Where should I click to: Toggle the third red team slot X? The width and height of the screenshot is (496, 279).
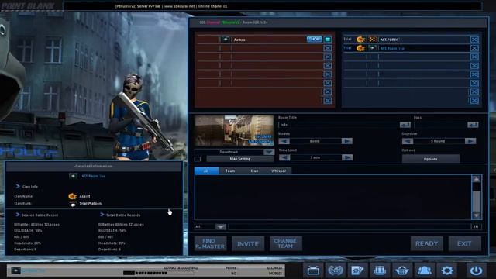(328, 57)
